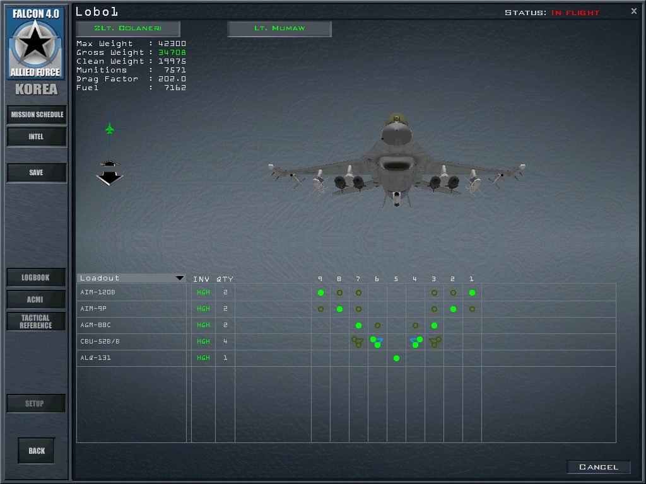Click the INV column header
This screenshot has width=646, height=484.
click(201, 279)
